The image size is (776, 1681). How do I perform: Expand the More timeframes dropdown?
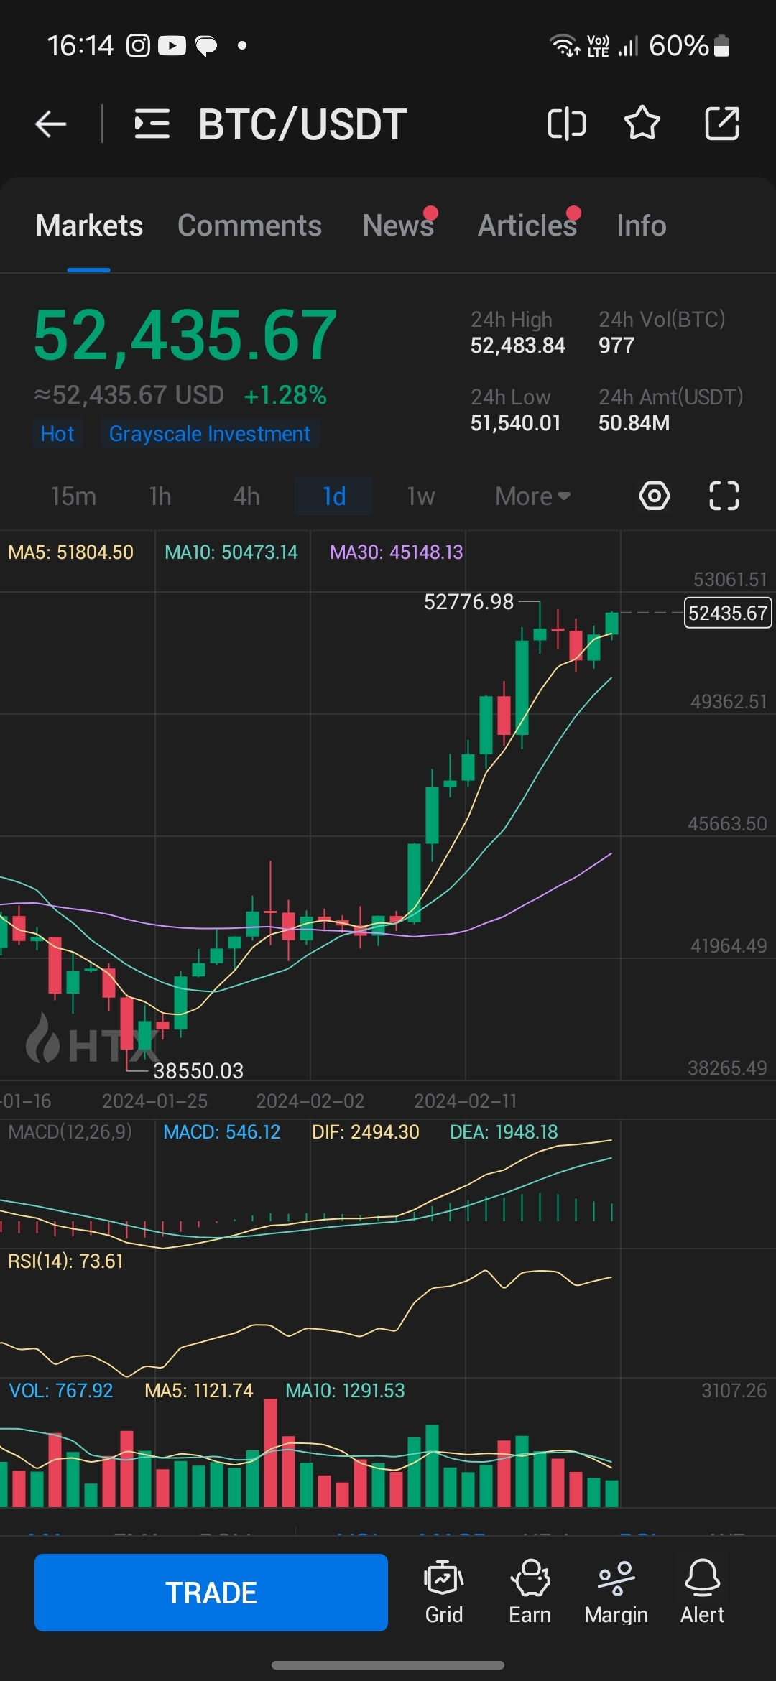(532, 496)
